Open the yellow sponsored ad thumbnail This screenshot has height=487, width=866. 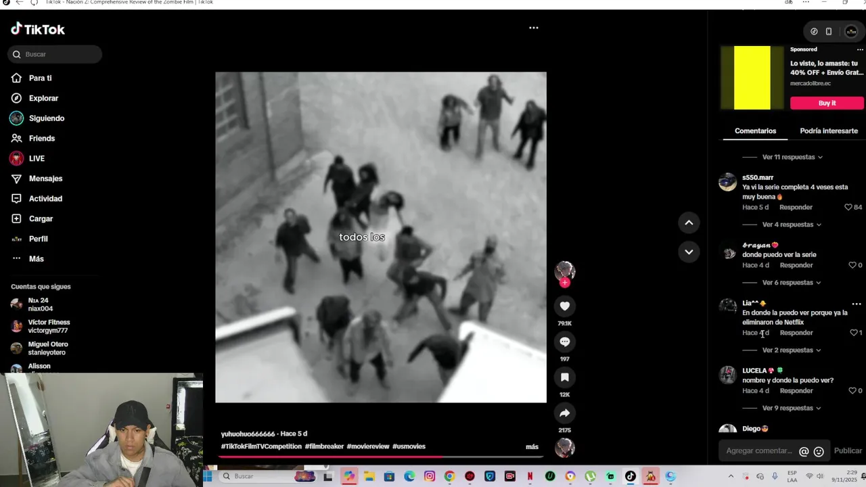coord(752,78)
